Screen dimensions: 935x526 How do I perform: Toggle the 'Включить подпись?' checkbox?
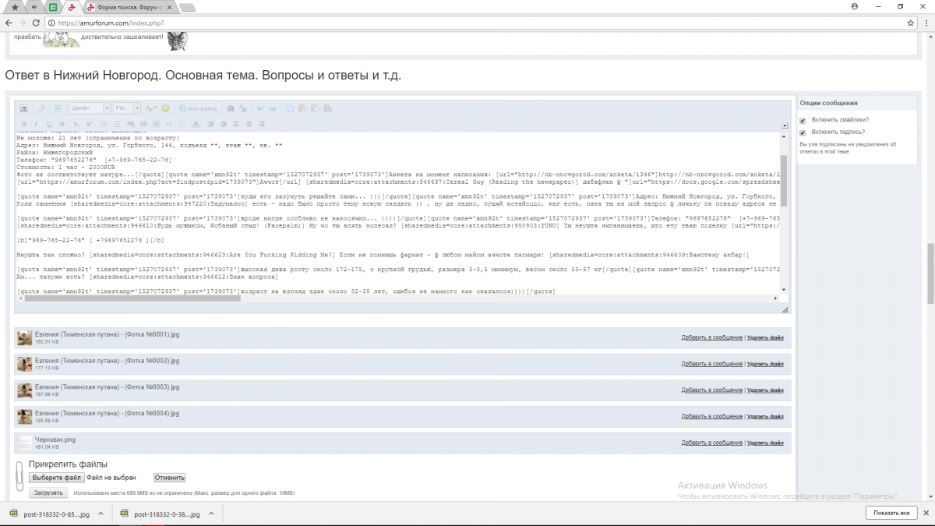(x=803, y=132)
